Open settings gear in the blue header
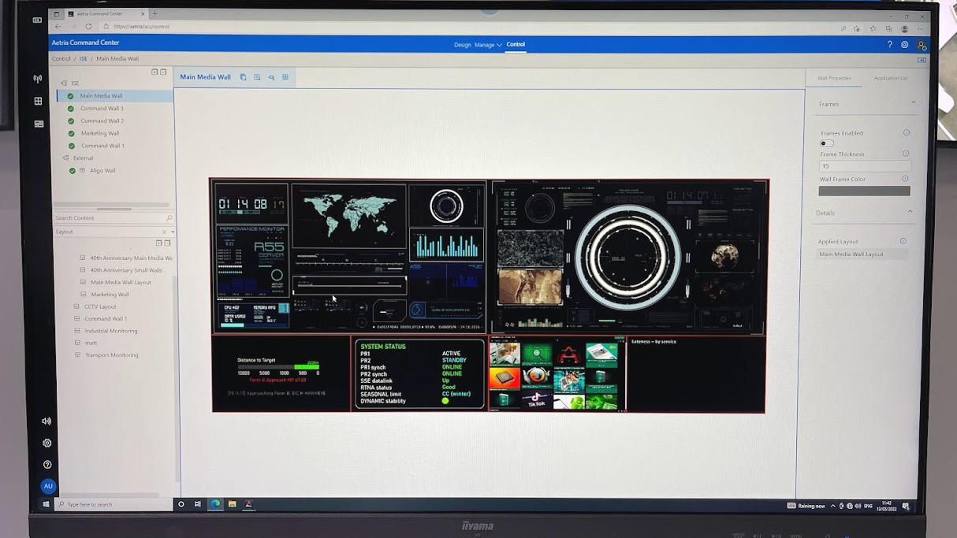Image resolution: width=957 pixels, height=538 pixels. click(x=905, y=45)
